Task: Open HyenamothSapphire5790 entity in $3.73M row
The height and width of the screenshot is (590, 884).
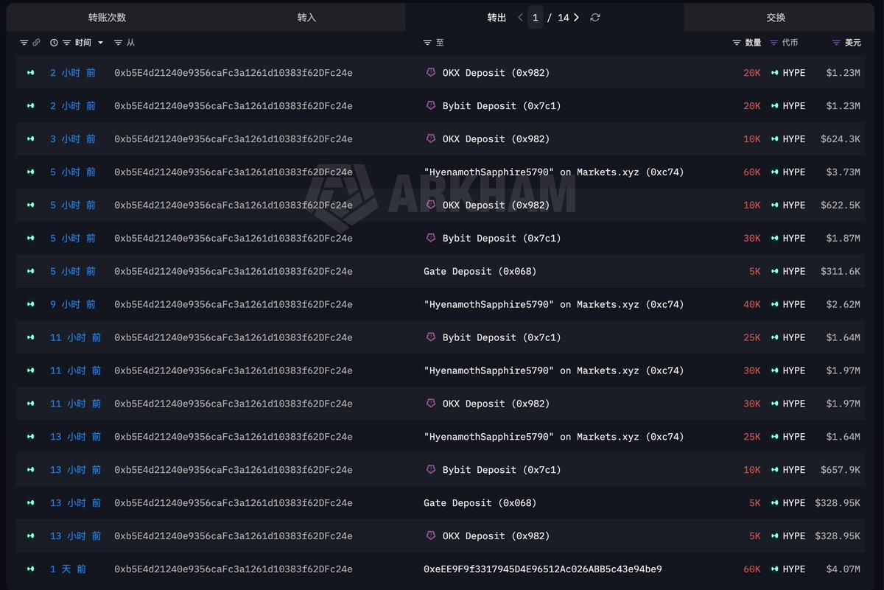Action: pyautogui.click(x=554, y=172)
